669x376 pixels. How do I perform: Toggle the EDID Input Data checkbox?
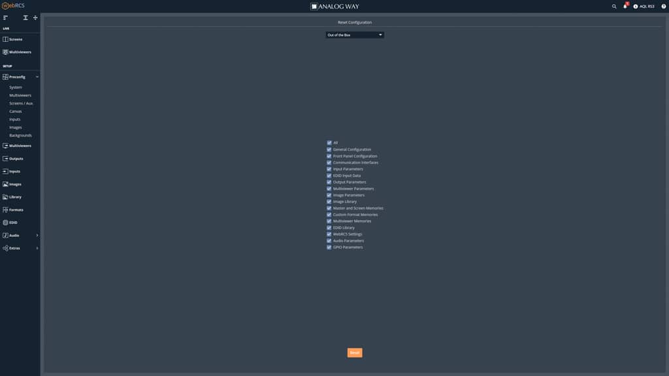pyautogui.click(x=329, y=176)
